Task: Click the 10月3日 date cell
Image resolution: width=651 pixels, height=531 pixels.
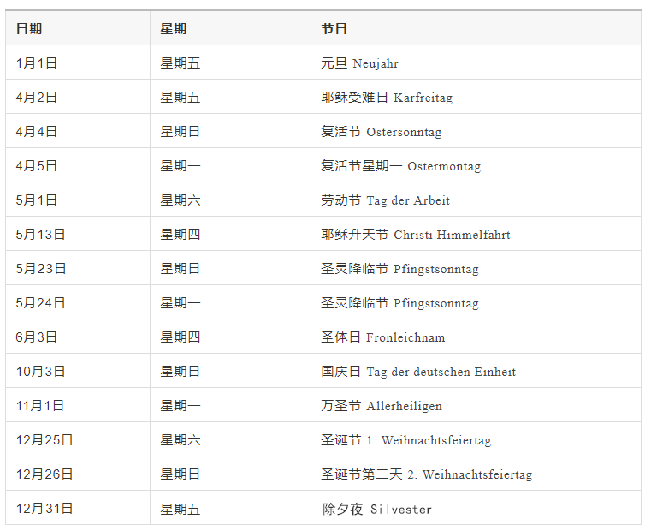Action: click(40, 372)
